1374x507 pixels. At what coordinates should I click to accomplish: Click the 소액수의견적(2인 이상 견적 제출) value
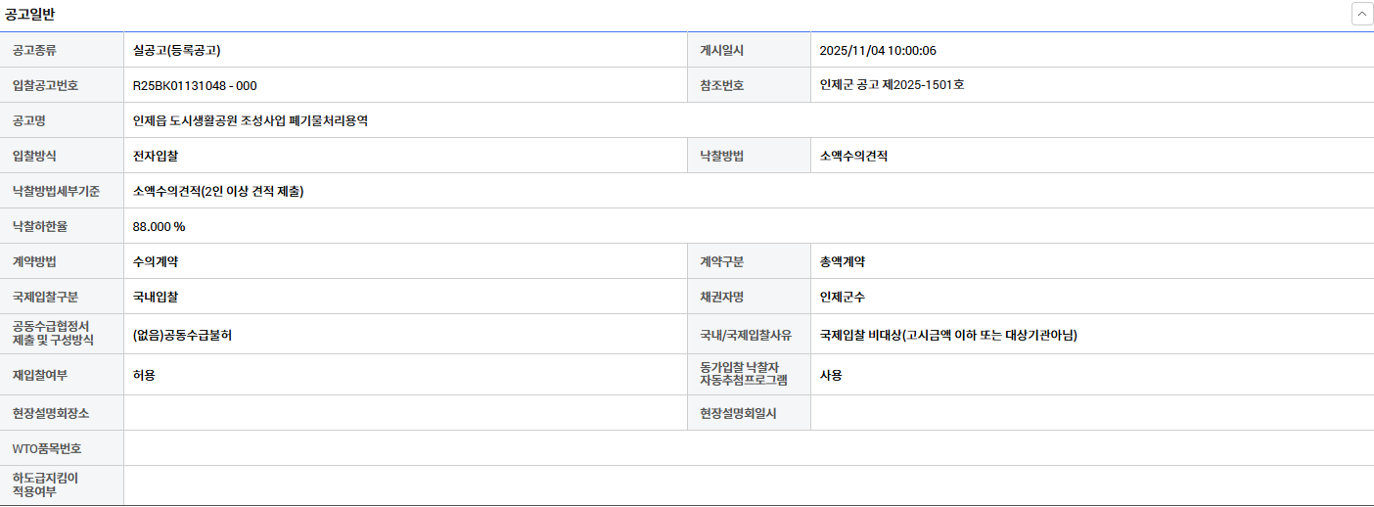218,191
